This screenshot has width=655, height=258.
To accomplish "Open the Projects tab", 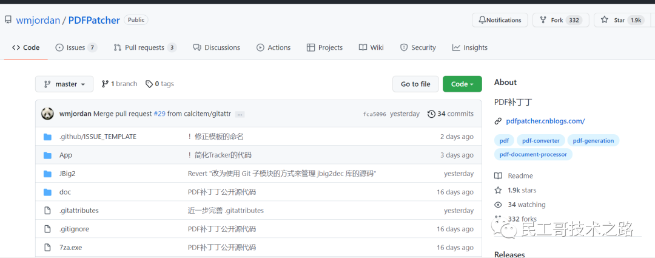I will pos(324,48).
